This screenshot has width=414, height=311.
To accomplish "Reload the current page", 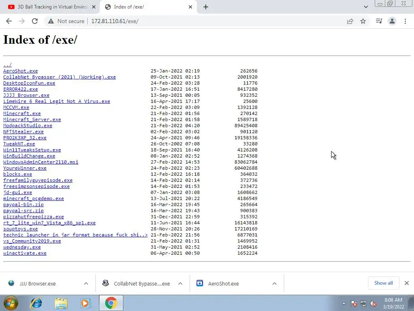I will [x=35, y=21].
